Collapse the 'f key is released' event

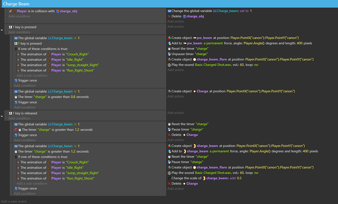2,116
